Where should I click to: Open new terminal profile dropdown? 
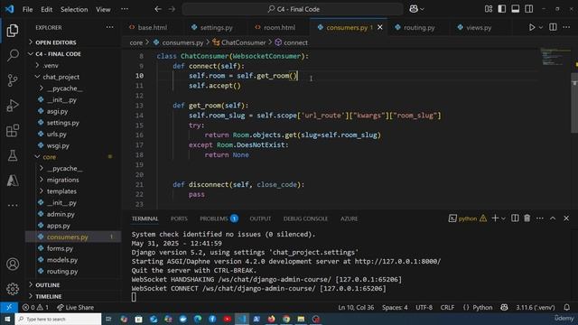[503, 218]
